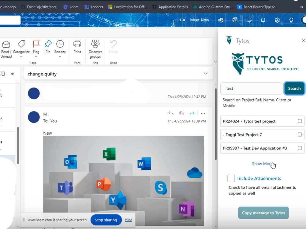Click the select-all messages icon
306x229 pixels.
pyautogui.click(x=3, y=74)
